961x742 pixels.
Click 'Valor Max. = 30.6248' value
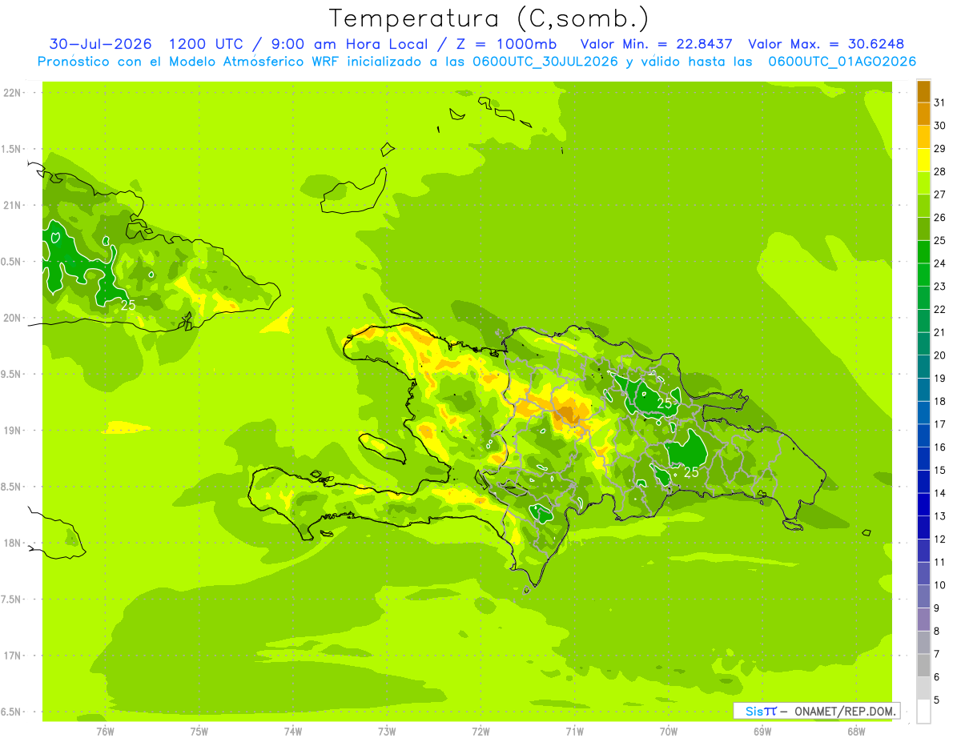(826, 44)
